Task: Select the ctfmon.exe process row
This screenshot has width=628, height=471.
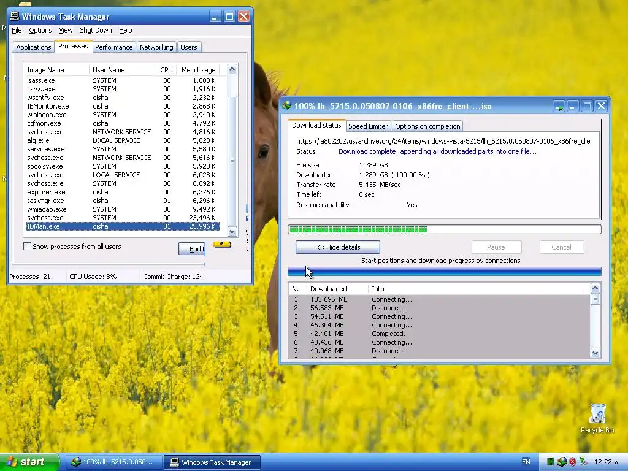Action: click(123, 123)
